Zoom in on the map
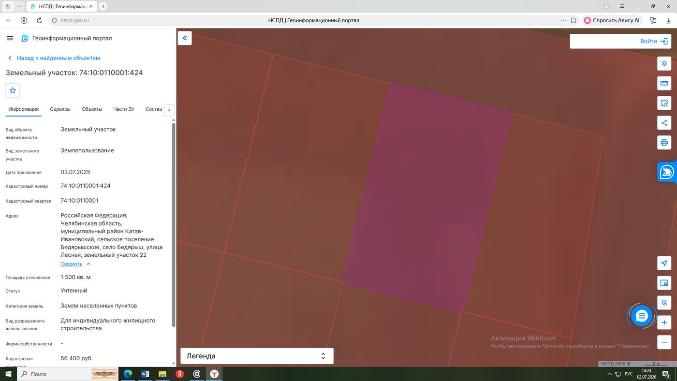The width and height of the screenshot is (677, 381). click(x=664, y=322)
